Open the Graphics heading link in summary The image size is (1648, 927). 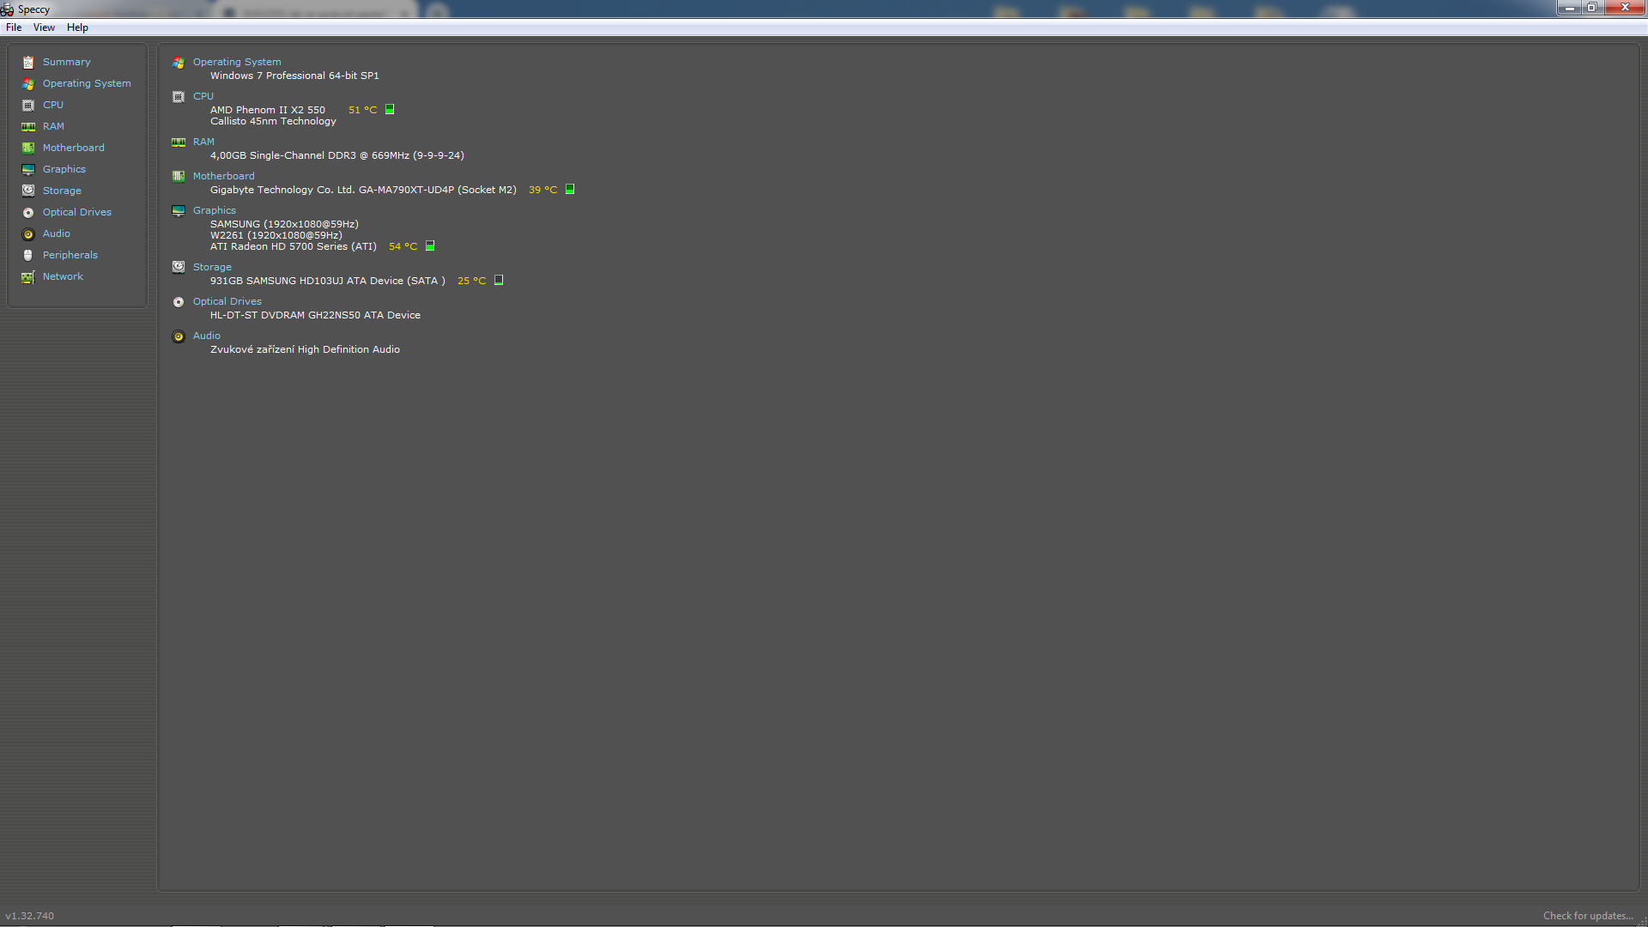(215, 210)
